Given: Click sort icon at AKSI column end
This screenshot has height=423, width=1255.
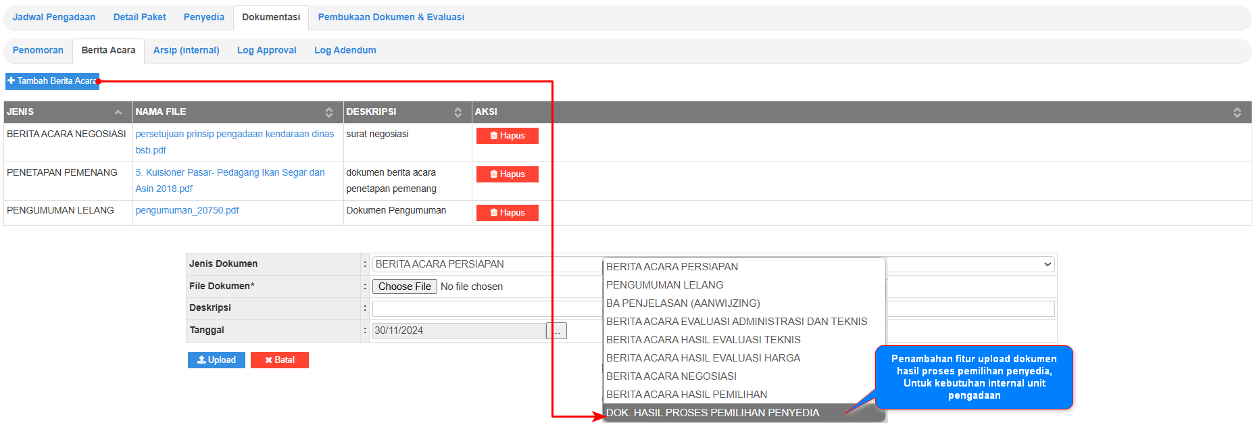Looking at the screenshot, I should point(1237,112).
